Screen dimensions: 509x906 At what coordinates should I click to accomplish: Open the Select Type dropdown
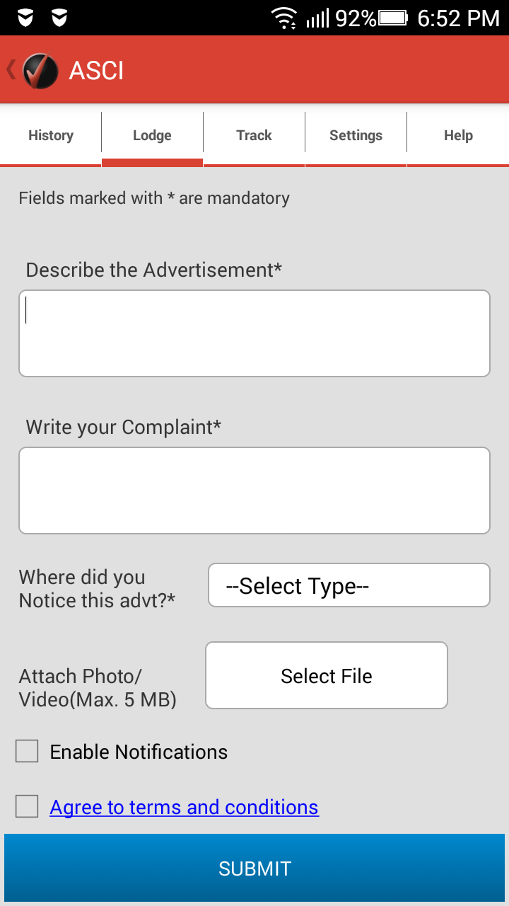349,585
